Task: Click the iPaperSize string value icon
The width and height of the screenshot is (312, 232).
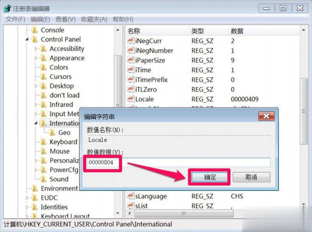Action: tap(130, 60)
